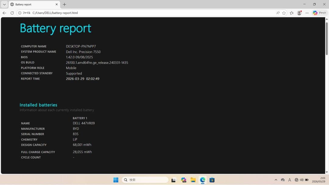Select the Installed batteries heading

(38, 105)
